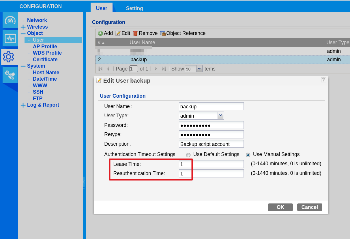The image size is (350, 239).
Task: Confirm changes with the OK button
Action: [x=280, y=207]
